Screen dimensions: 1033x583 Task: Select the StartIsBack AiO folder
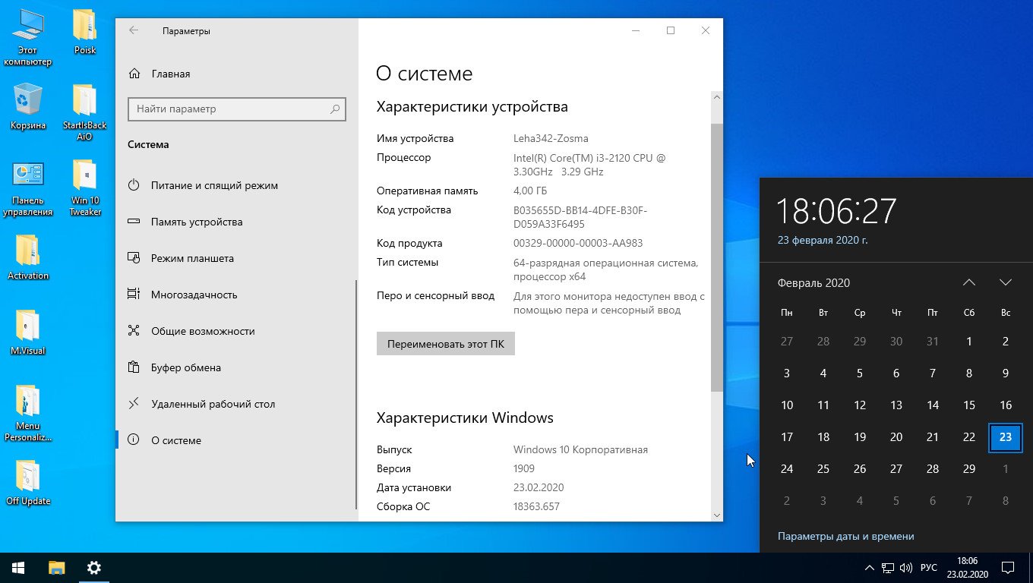pyautogui.click(x=85, y=112)
